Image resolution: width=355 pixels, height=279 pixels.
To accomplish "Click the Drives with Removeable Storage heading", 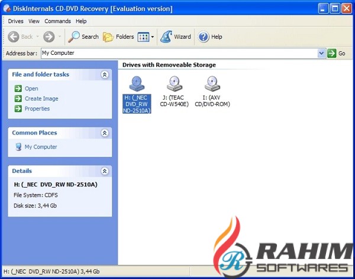I will click(x=169, y=65).
